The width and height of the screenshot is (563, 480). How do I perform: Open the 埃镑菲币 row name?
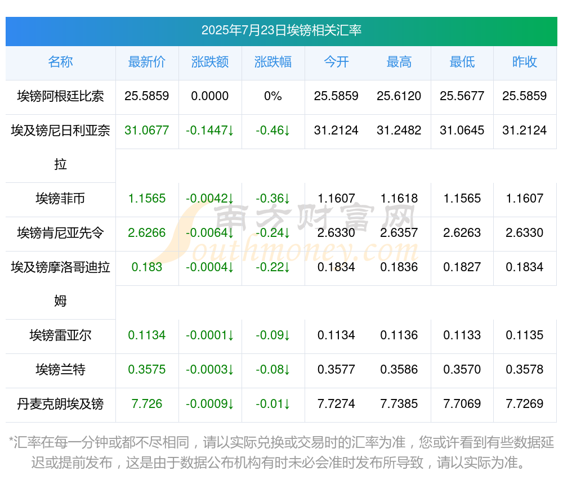click(60, 199)
